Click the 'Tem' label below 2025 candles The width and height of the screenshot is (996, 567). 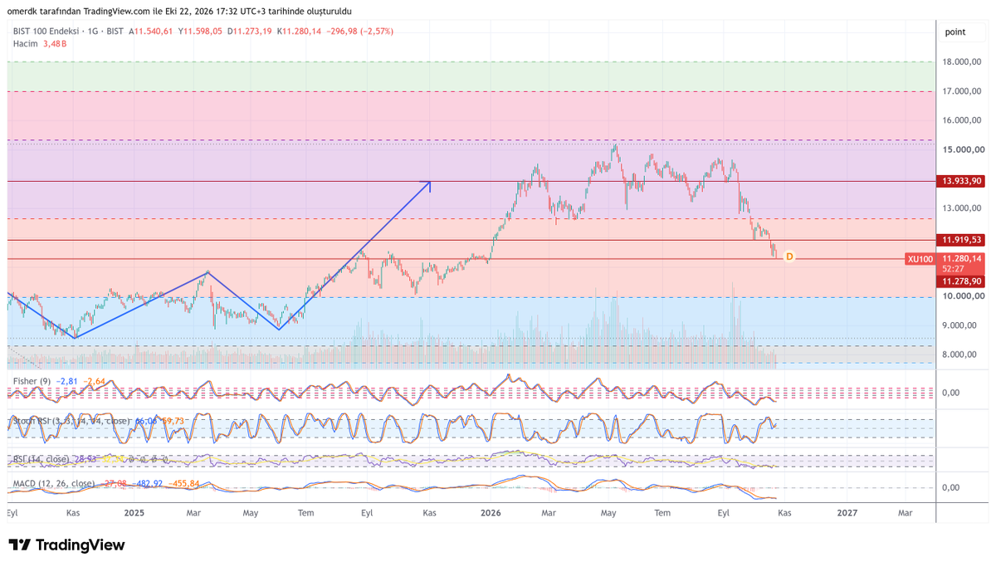tap(306, 513)
